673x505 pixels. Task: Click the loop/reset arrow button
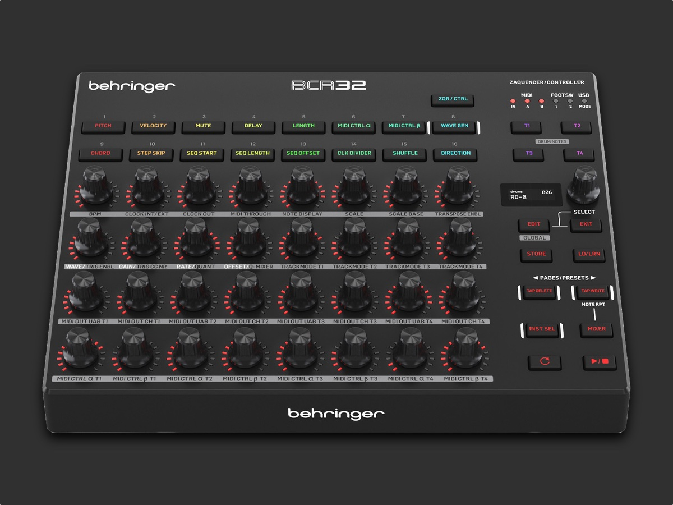(x=545, y=361)
